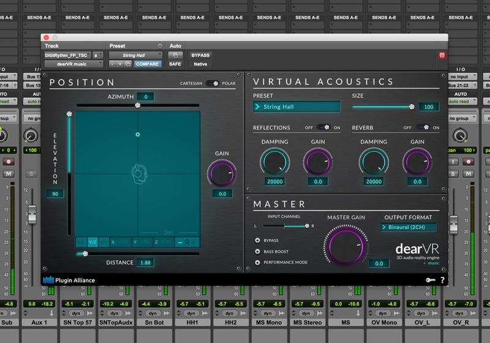The image size is (490, 343).
Task: Open the dearVR music plugin selector
Action: (73, 64)
